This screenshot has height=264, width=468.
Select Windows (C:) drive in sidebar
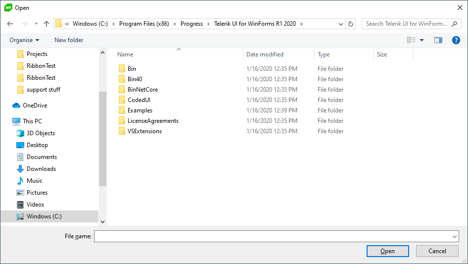click(x=49, y=216)
